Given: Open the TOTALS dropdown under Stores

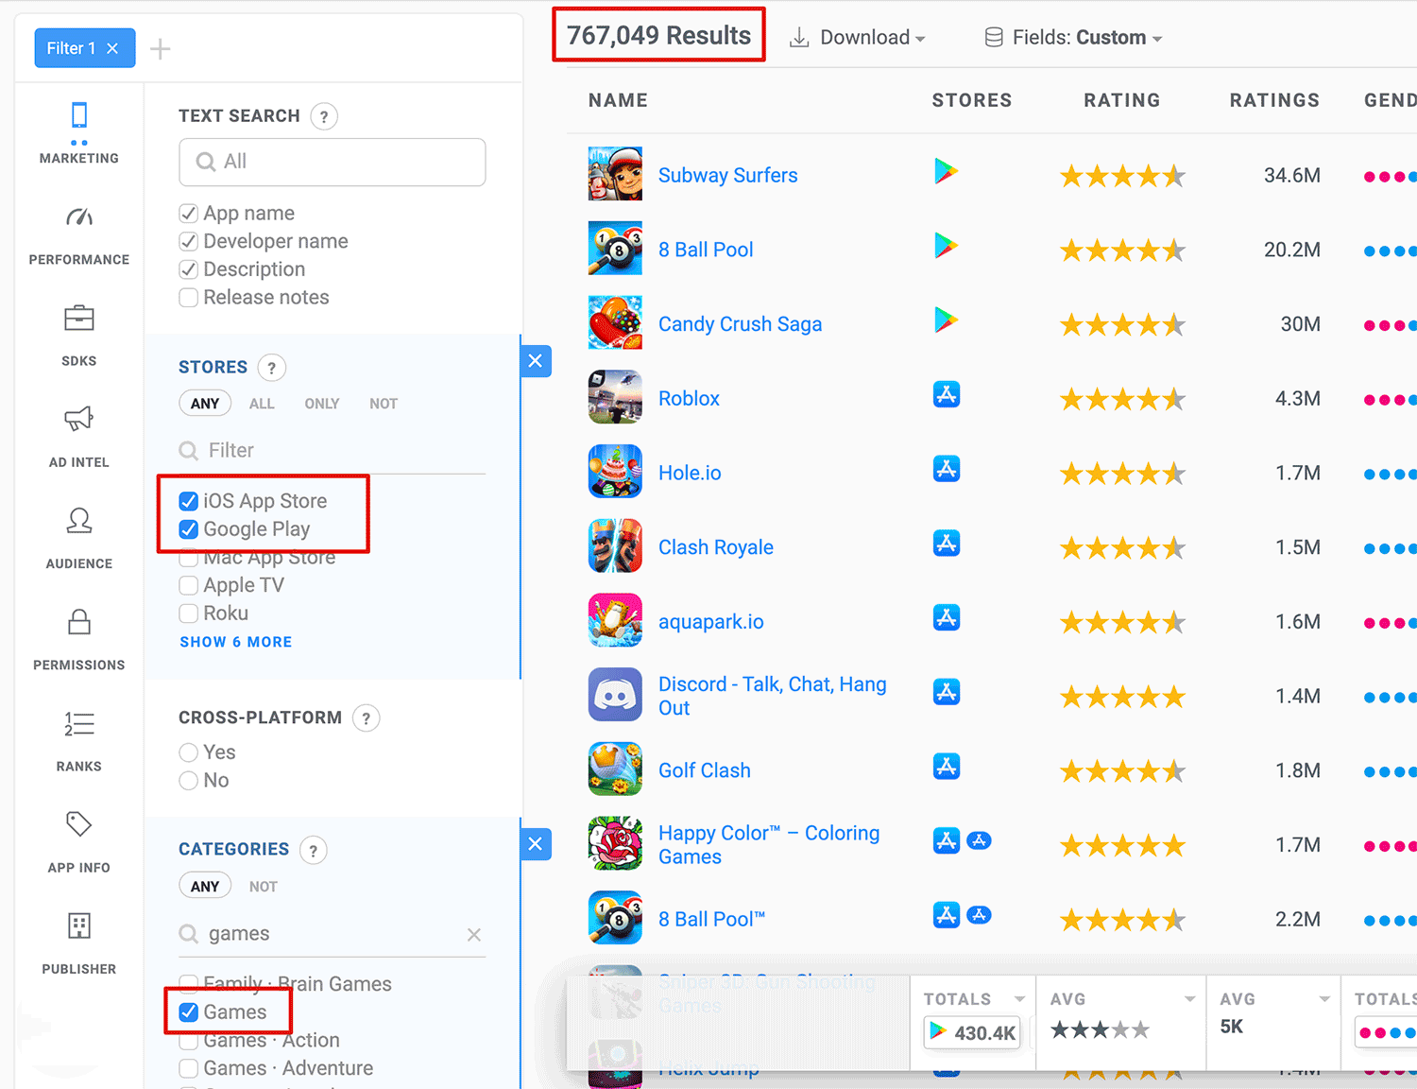Looking at the screenshot, I should coord(1019,999).
